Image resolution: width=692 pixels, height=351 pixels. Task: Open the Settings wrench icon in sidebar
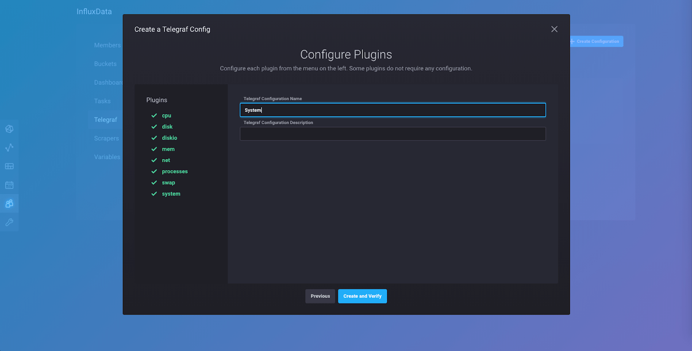click(x=9, y=222)
